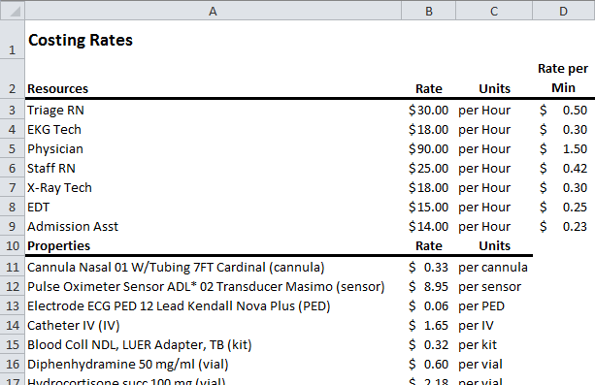Select the EKG Tech cell
The height and width of the screenshot is (385, 595).
point(213,129)
